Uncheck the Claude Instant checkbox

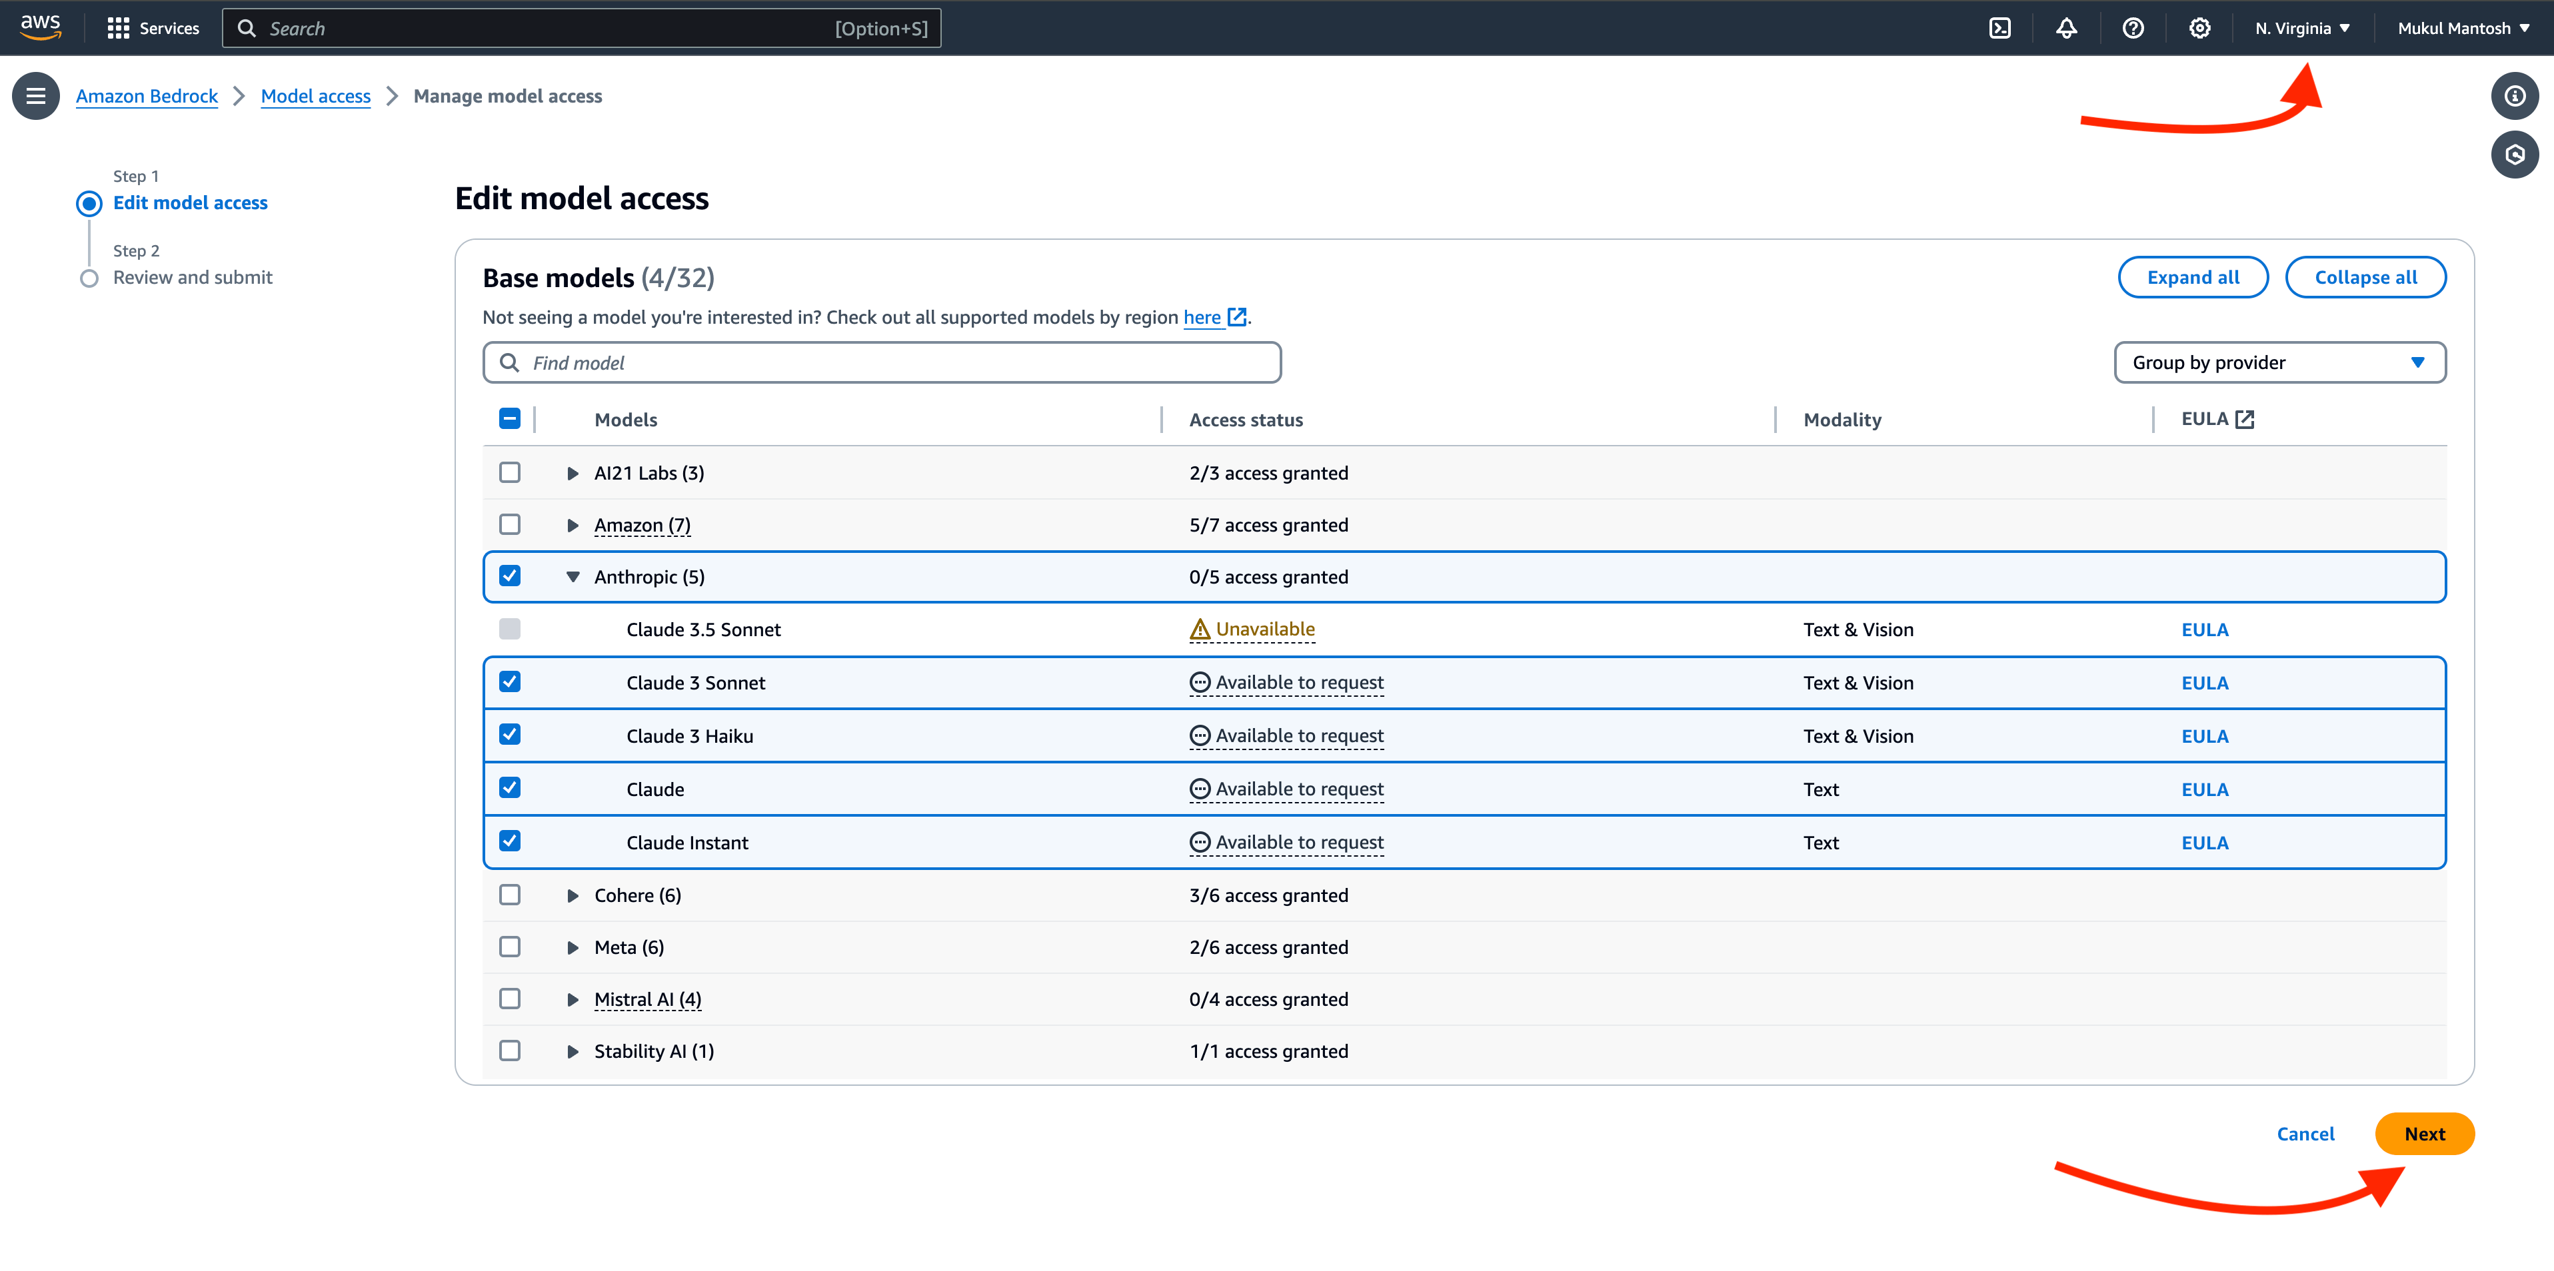coord(510,841)
